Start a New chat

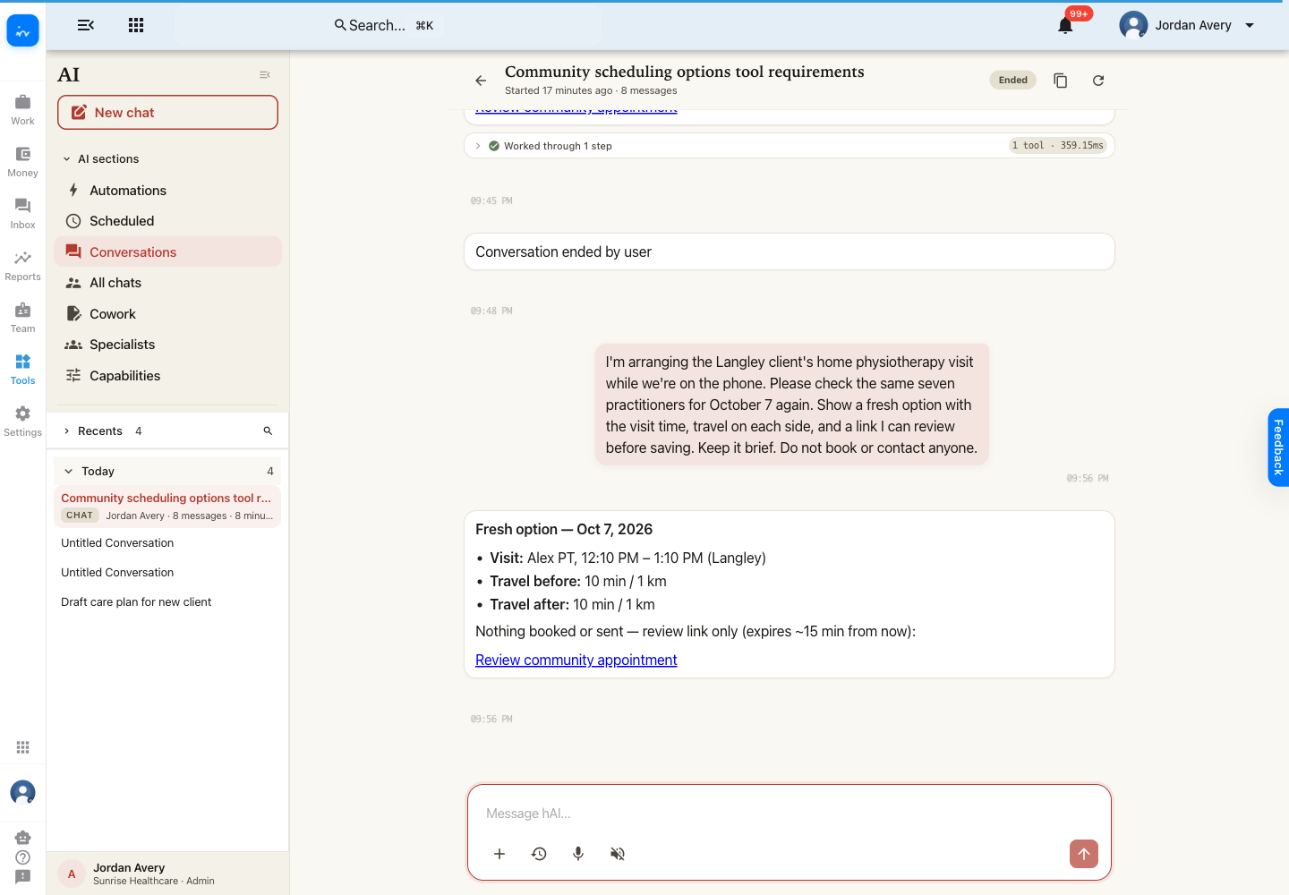[x=167, y=113]
